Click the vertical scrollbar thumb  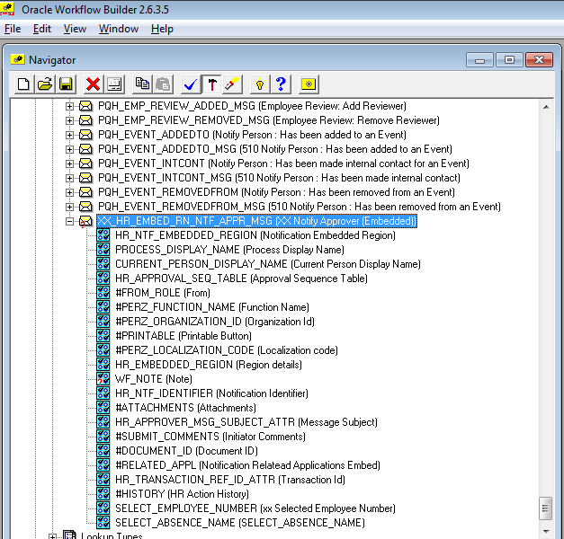[546, 508]
